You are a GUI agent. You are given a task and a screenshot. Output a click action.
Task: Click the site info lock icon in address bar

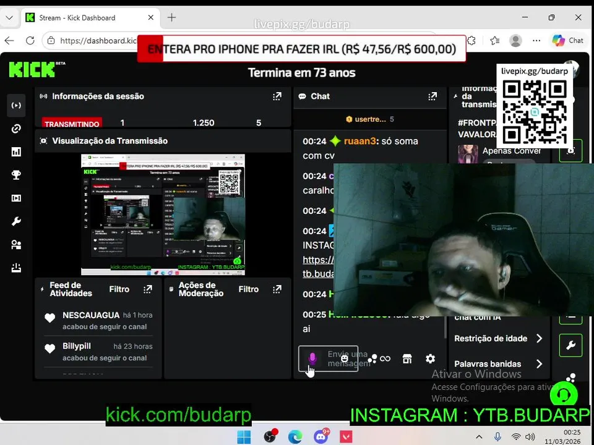pos(51,41)
